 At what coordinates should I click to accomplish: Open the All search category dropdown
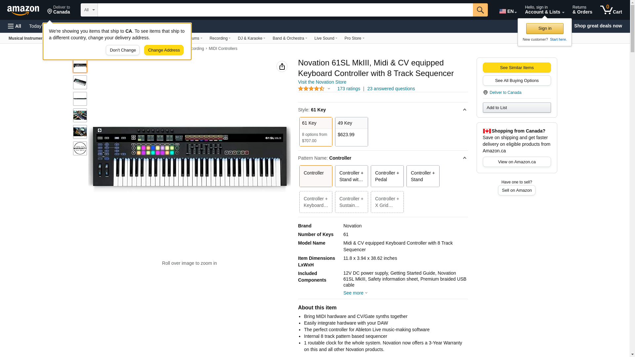[89, 10]
